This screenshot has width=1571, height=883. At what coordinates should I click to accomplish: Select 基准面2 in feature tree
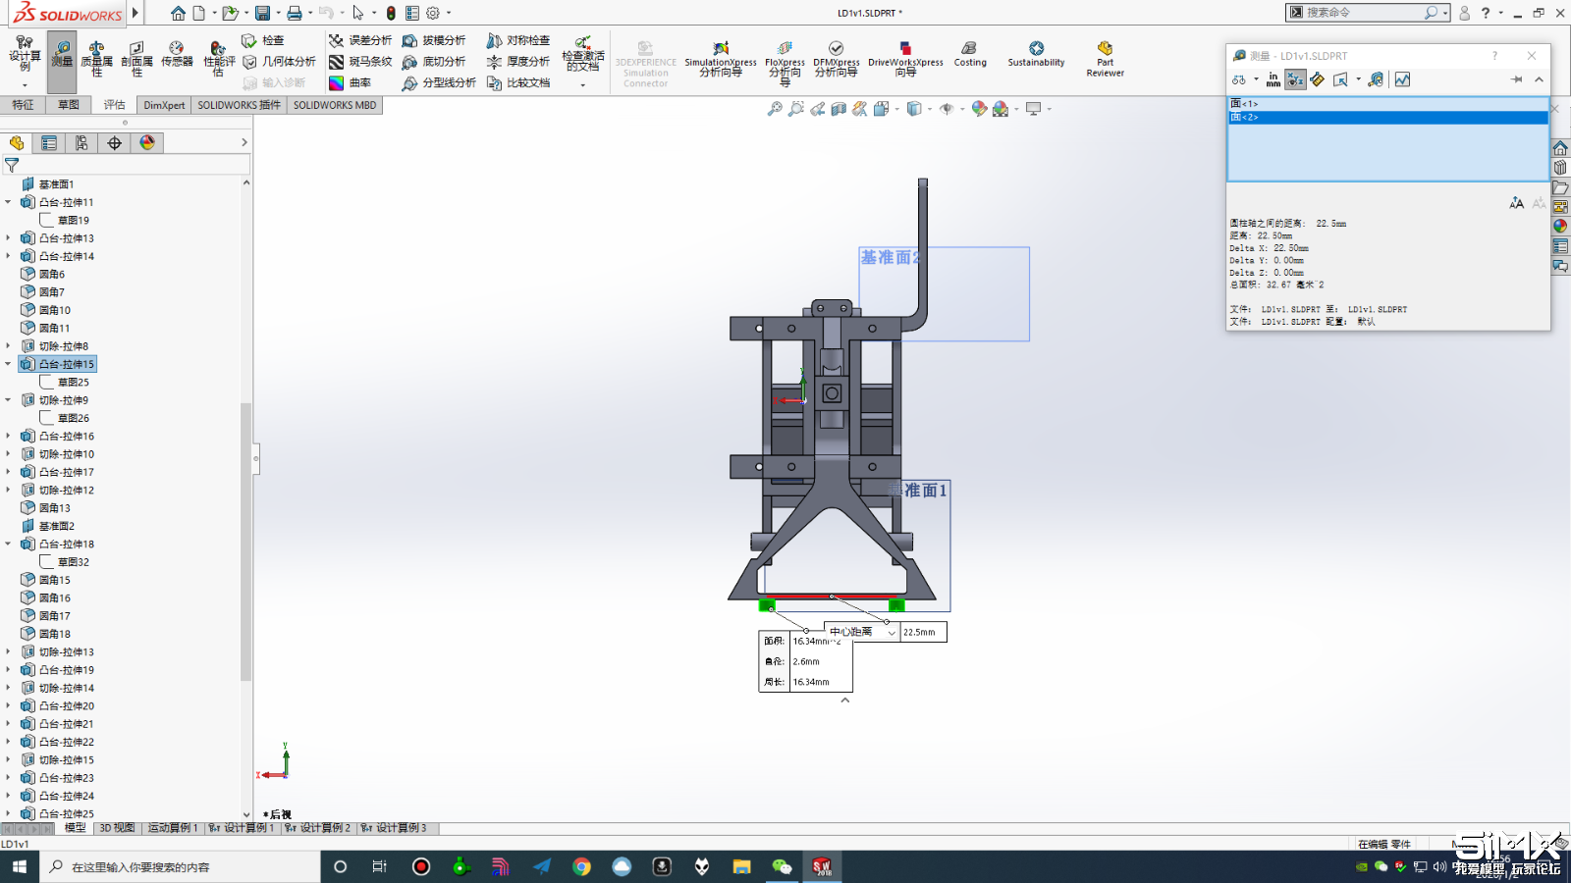(56, 526)
